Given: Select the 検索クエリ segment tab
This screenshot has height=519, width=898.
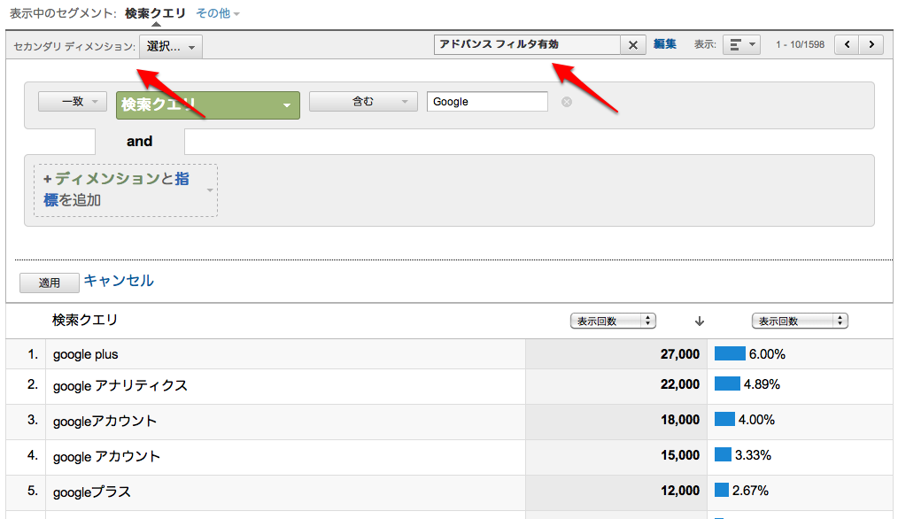Looking at the screenshot, I should tap(155, 13).
